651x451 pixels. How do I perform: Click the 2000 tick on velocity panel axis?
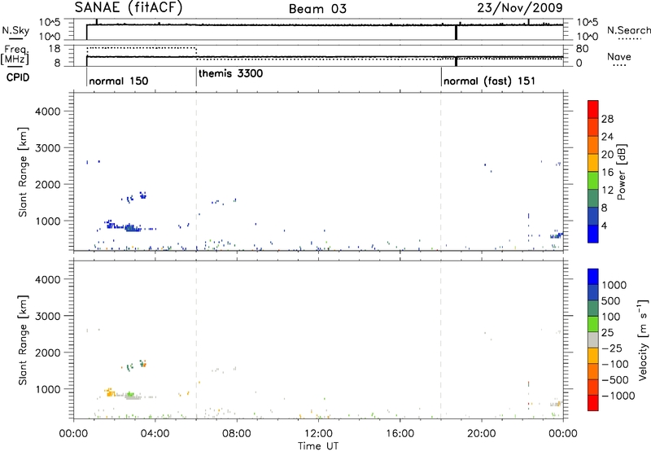pyautogui.click(x=47, y=352)
